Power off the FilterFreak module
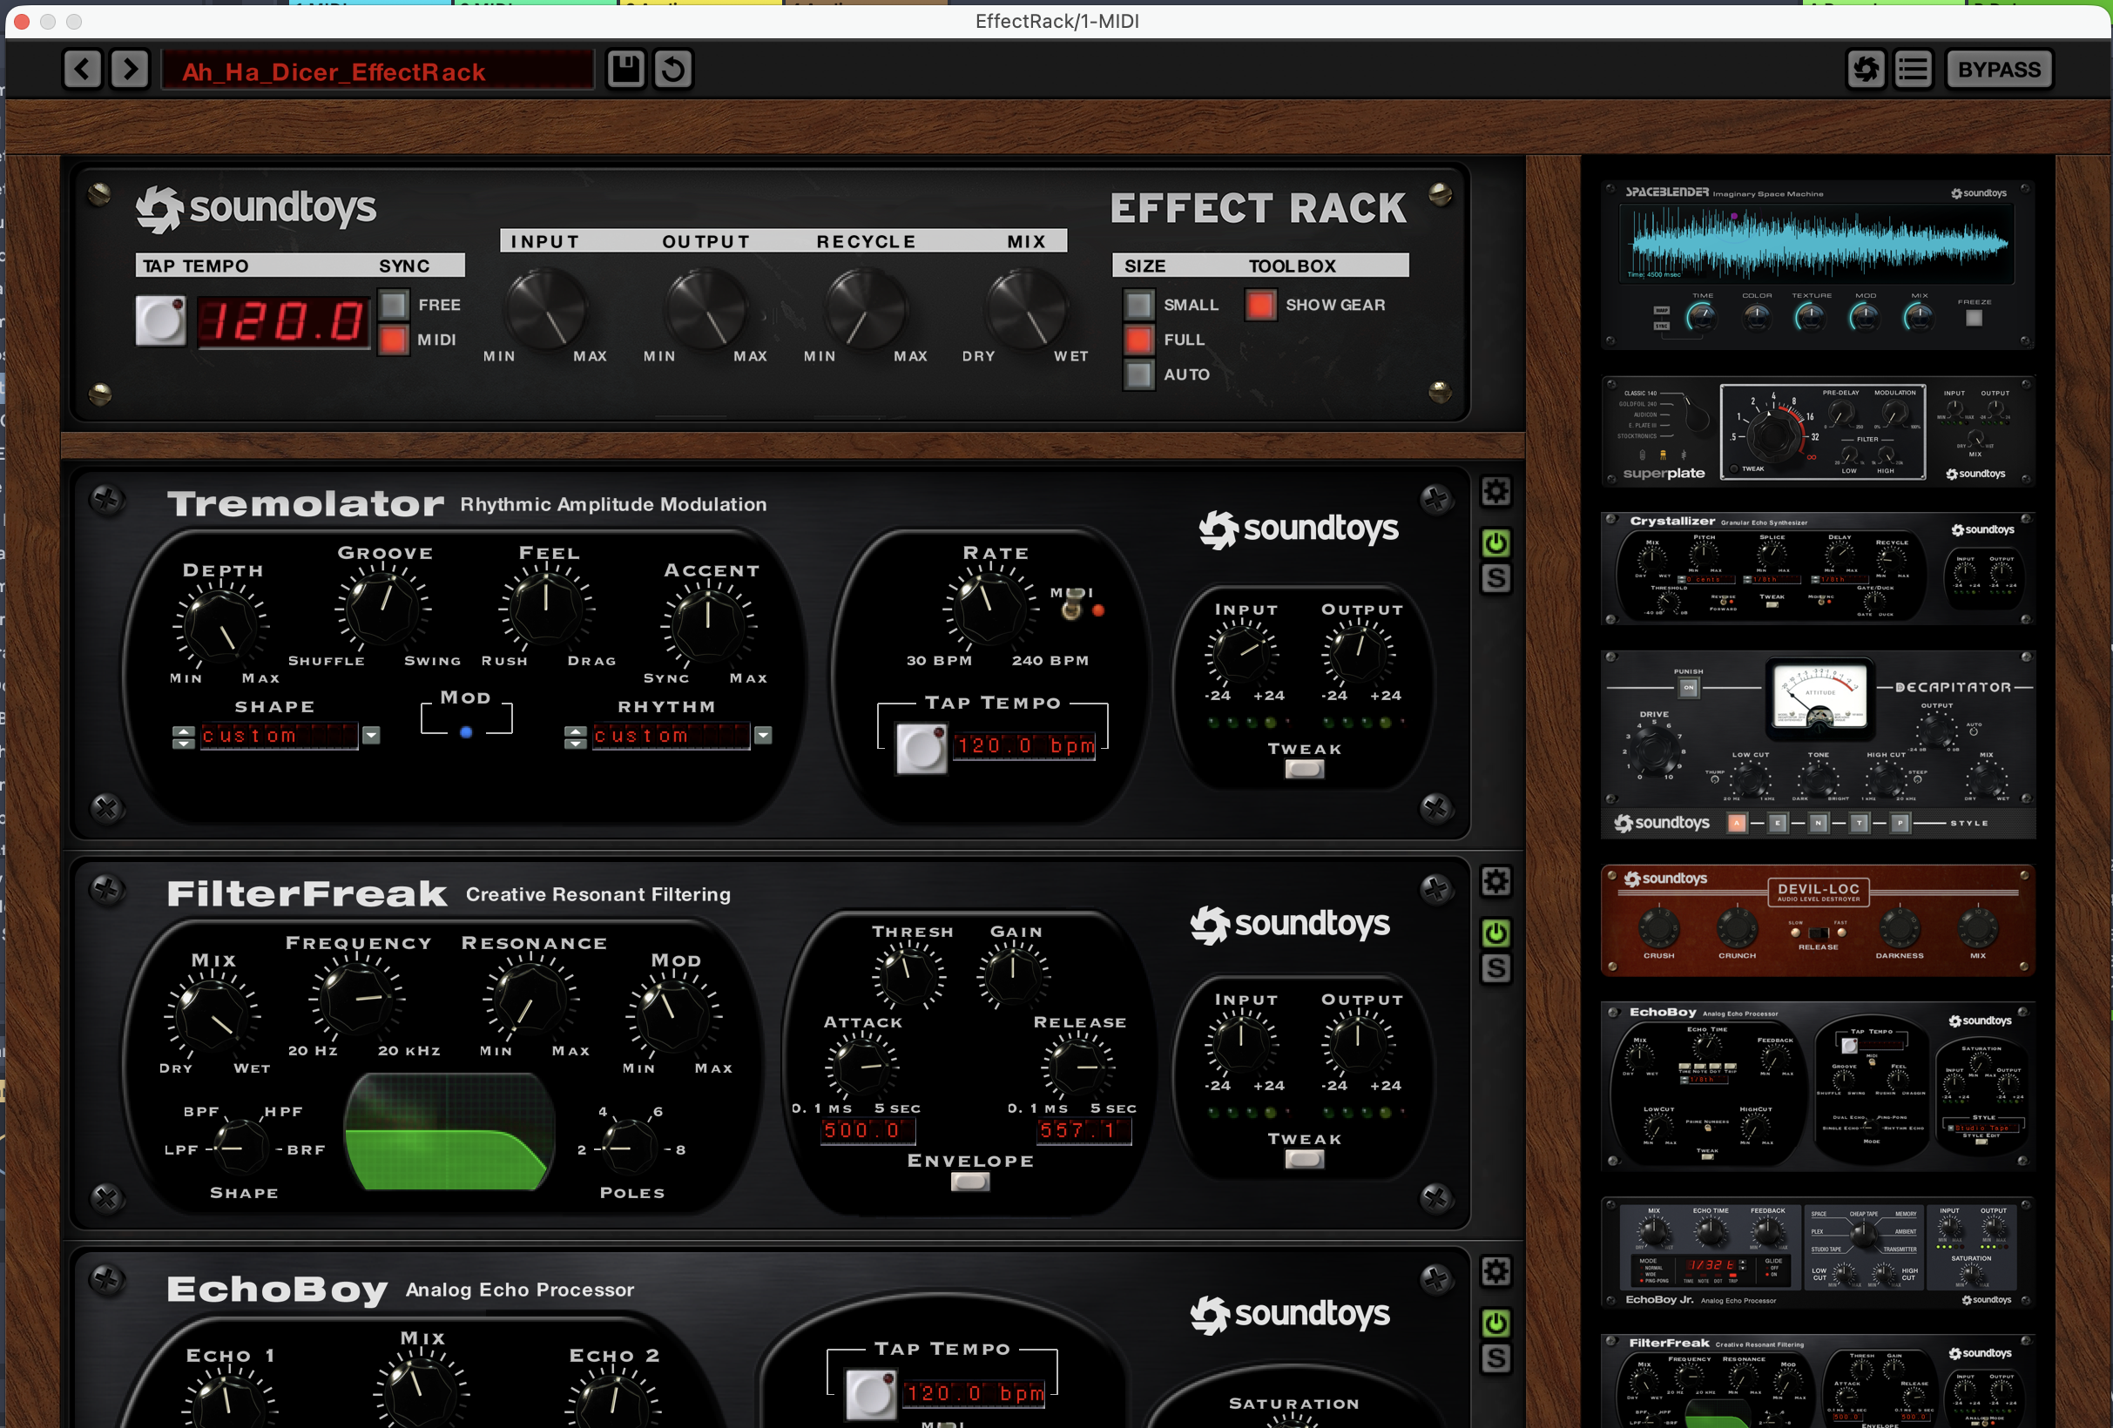Viewport: 2113px width, 1428px height. click(1495, 932)
